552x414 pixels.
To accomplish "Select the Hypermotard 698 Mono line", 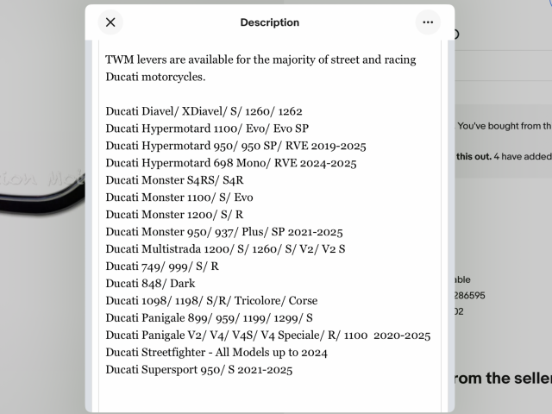I will (x=231, y=163).
